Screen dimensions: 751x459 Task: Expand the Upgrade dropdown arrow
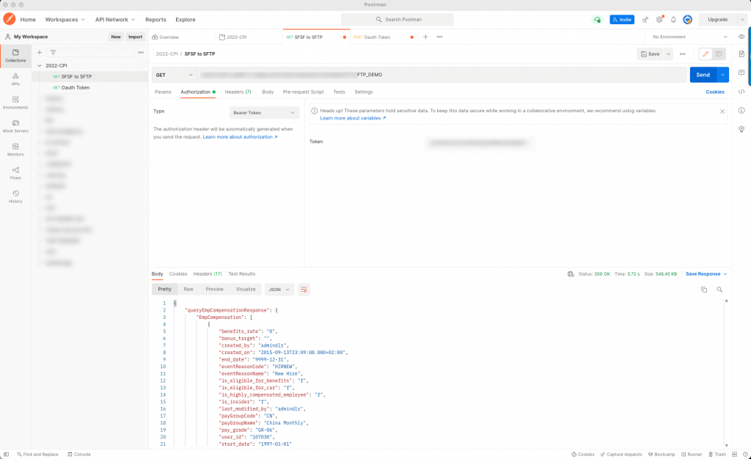742,20
